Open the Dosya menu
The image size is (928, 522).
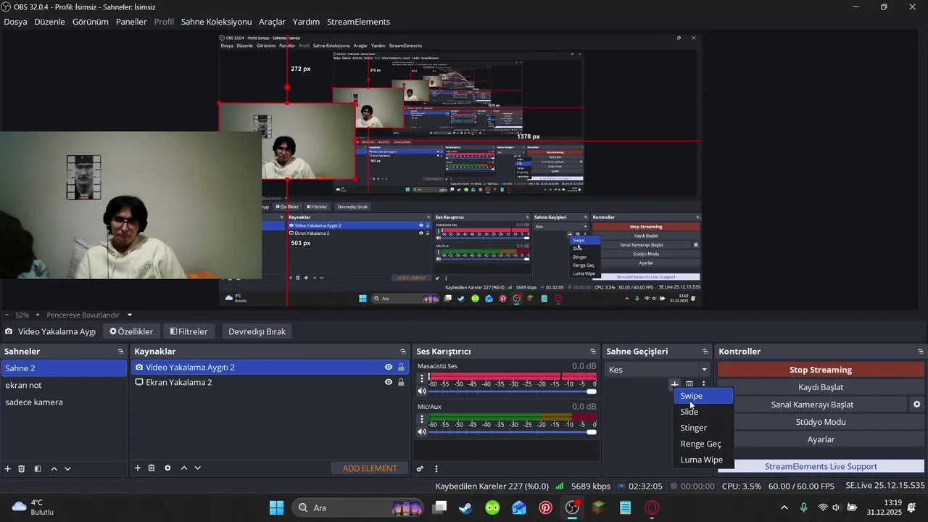15,22
